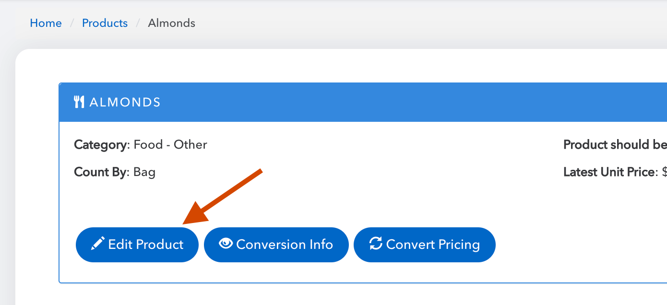Select the Bag count-by value
This screenshot has width=667, height=305.
coord(144,172)
